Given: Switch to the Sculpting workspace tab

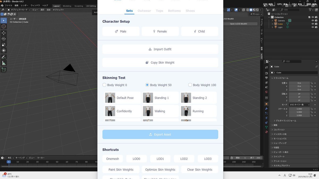Looking at the screenshot, I should pos(79,6).
